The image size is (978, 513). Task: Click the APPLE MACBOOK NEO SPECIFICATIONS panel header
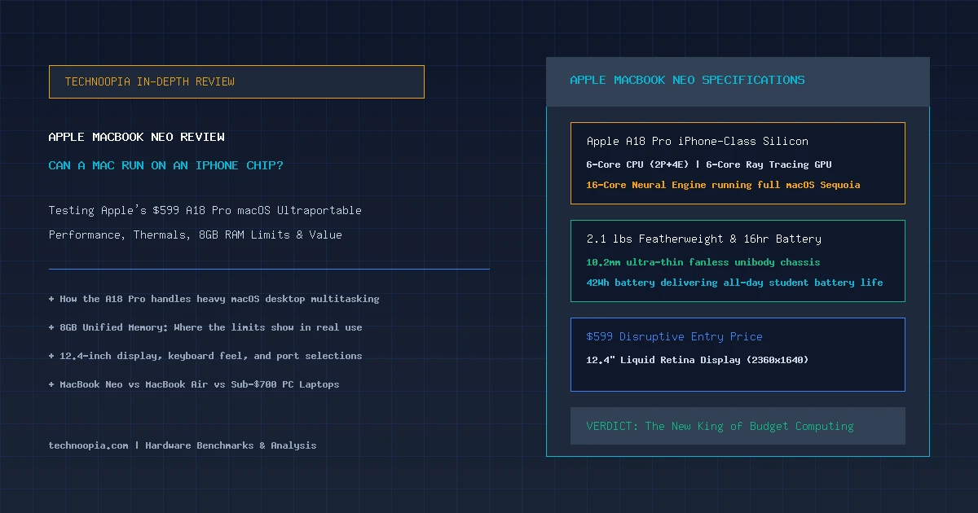[738, 81]
